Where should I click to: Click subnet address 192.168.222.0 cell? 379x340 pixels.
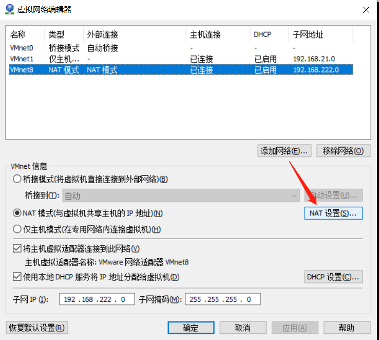tap(316, 70)
